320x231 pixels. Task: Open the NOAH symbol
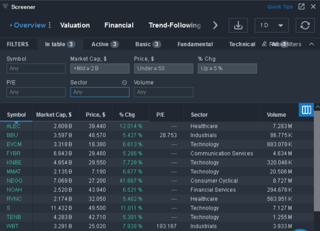pyautogui.click(x=14, y=190)
